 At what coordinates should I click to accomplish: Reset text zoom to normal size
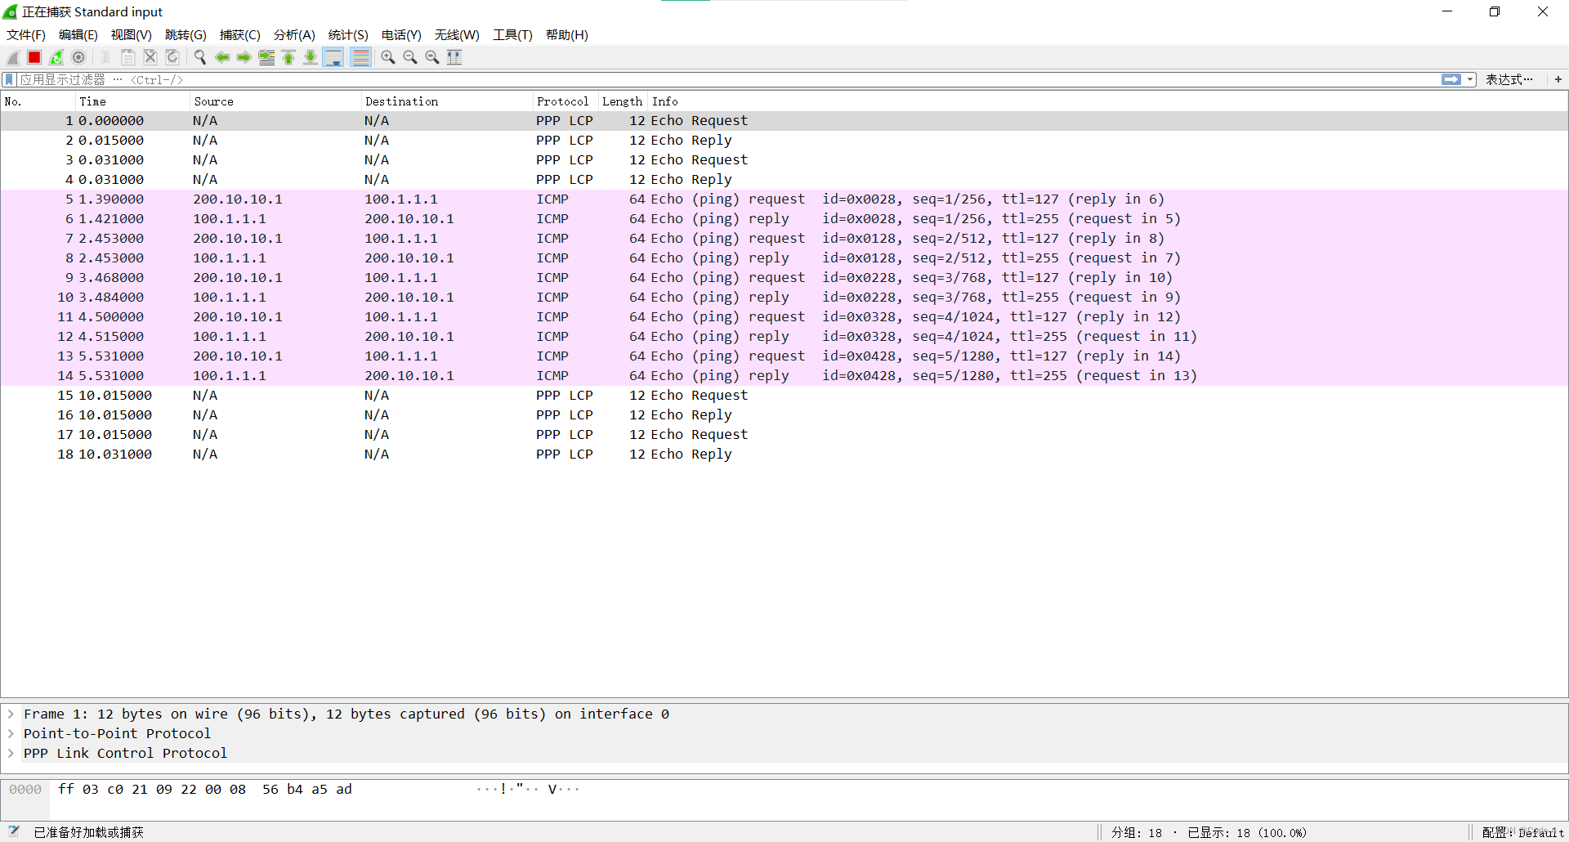432,57
